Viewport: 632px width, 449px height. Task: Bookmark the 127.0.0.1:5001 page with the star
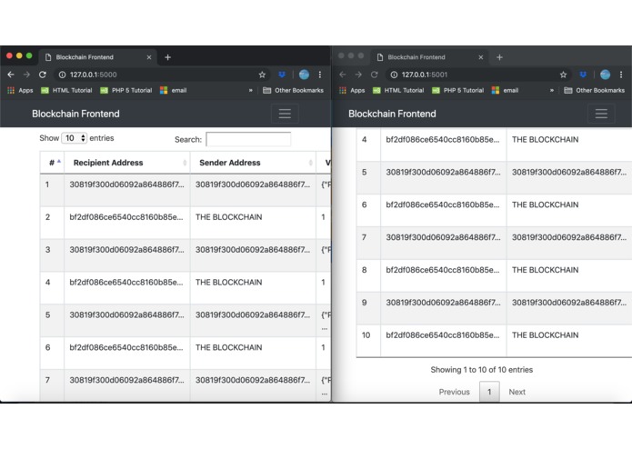[x=563, y=75]
